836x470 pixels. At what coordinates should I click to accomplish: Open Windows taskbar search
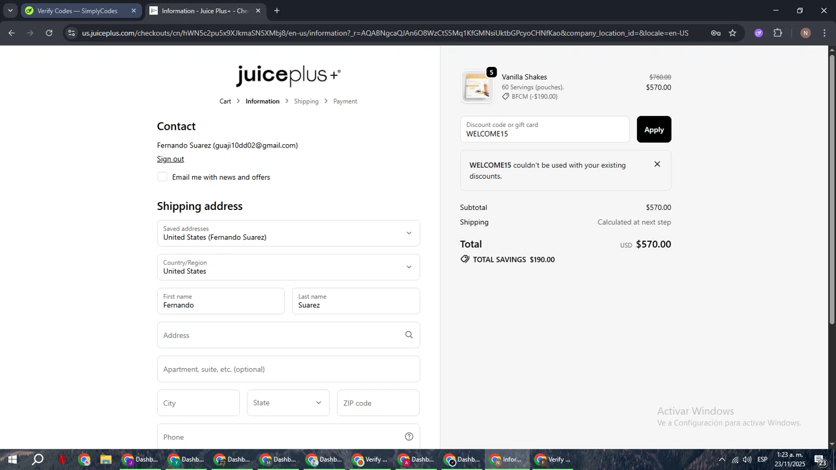tap(37, 460)
